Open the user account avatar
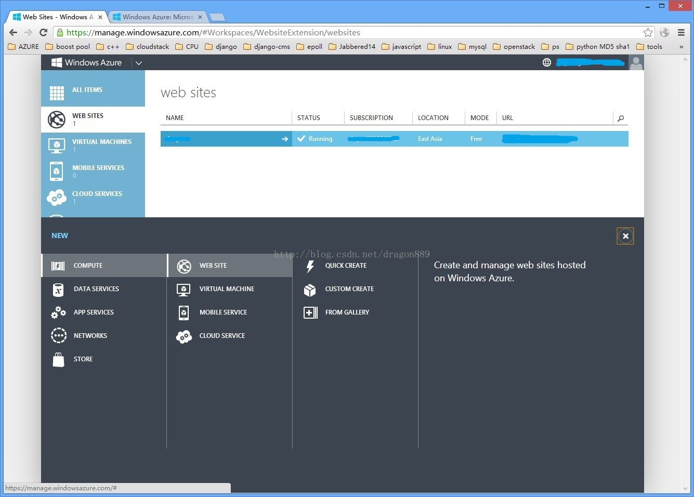694x497 pixels. coord(636,63)
